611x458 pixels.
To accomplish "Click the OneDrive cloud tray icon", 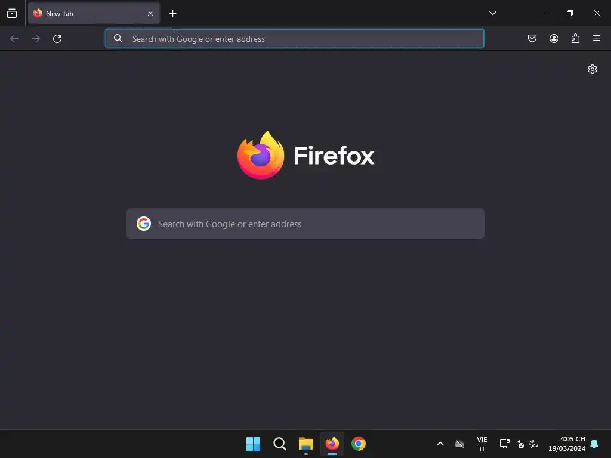I will pos(459,444).
